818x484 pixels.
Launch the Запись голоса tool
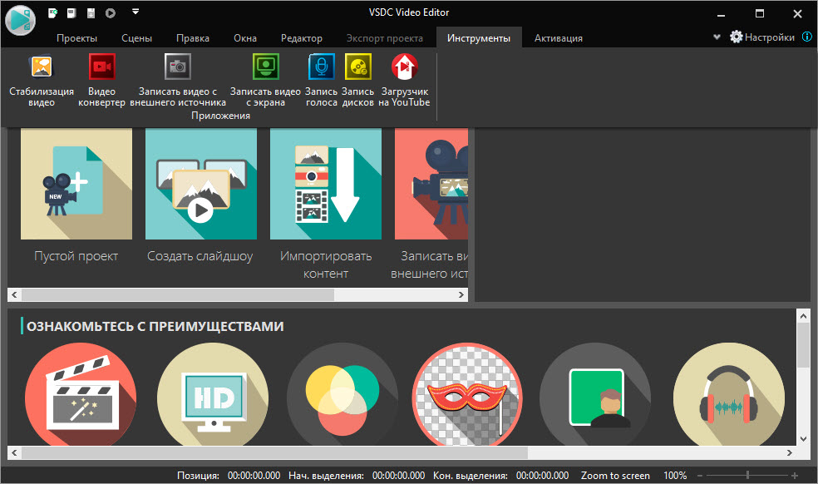(322, 81)
